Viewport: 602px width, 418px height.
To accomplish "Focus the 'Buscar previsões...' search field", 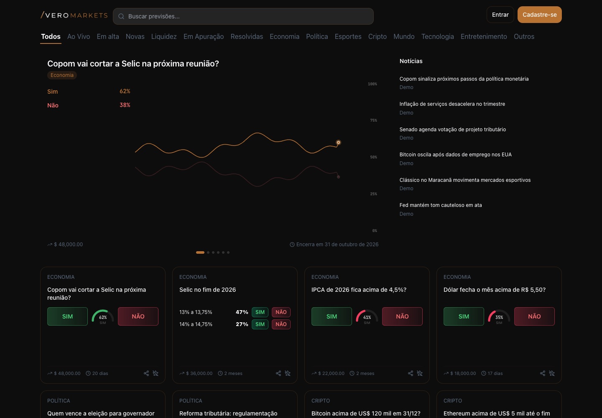I will (x=243, y=16).
